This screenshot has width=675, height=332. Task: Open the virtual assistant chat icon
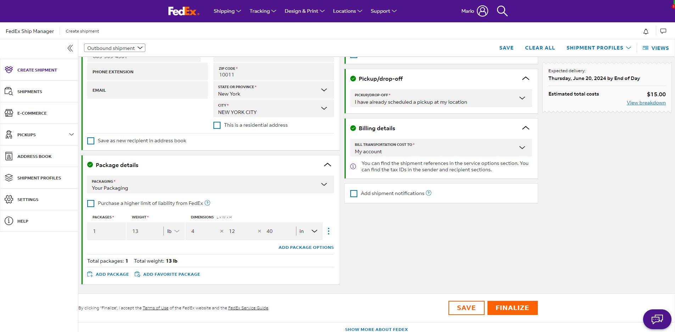click(657, 319)
